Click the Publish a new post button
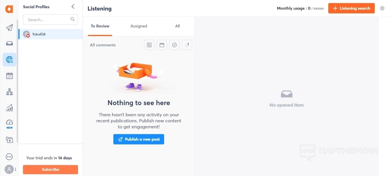392x176 pixels. (139, 139)
